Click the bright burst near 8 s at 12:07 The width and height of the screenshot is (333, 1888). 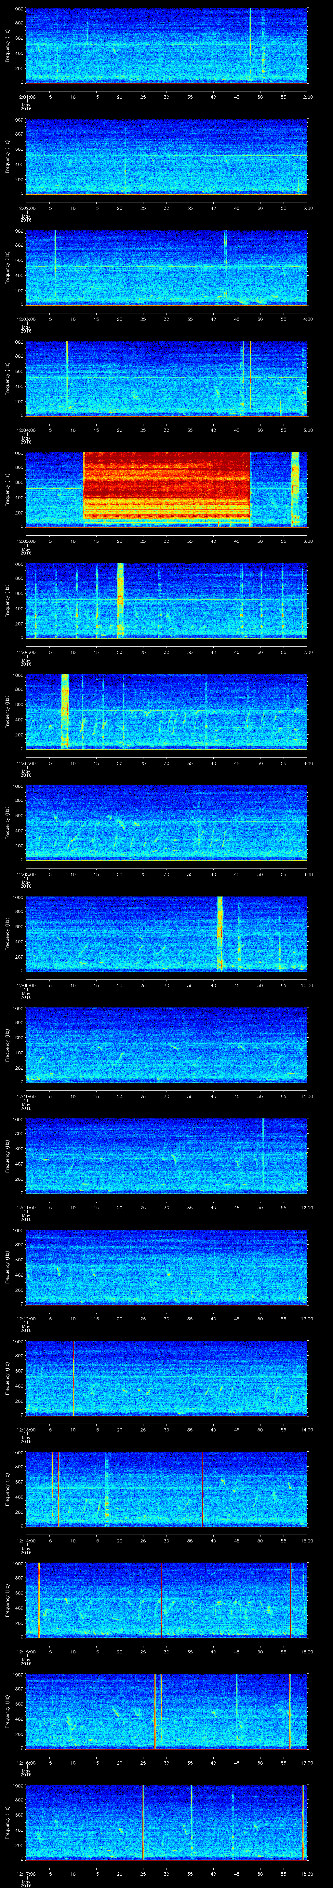coord(64,711)
